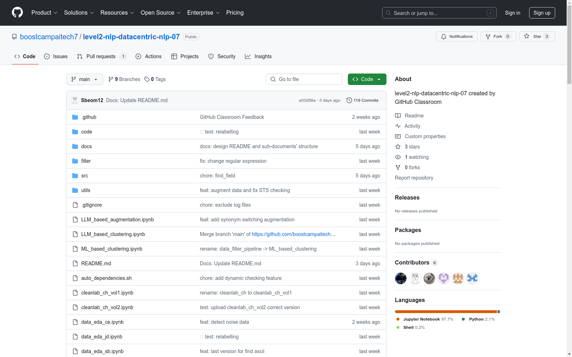
Task: Open the data_eda_sb.ipynb file
Action: coord(102,351)
